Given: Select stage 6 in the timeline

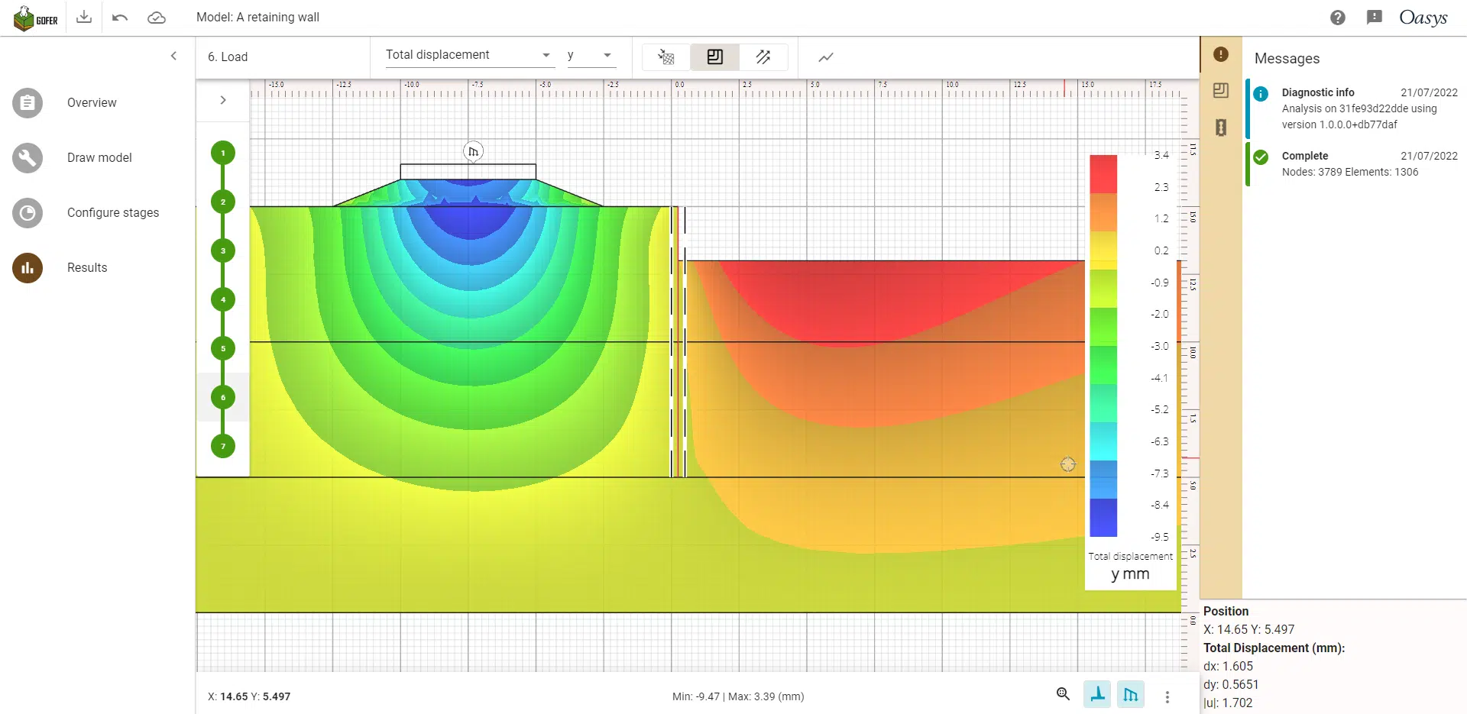Looking at the screenshot, I should point(223,397).
